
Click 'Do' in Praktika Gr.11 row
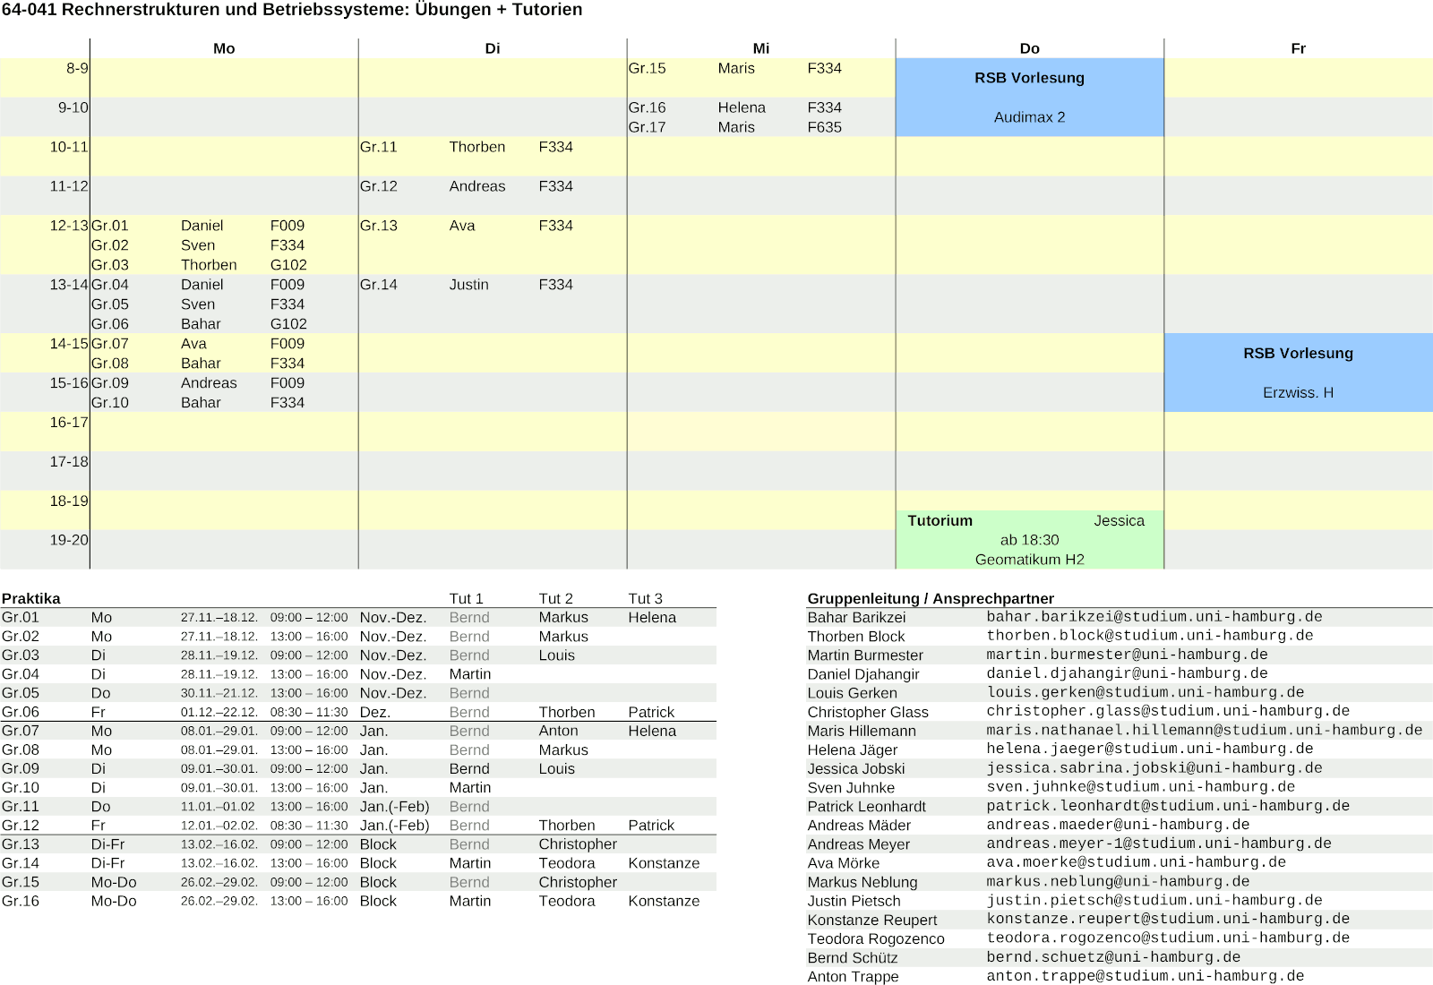tap(101, 807)
